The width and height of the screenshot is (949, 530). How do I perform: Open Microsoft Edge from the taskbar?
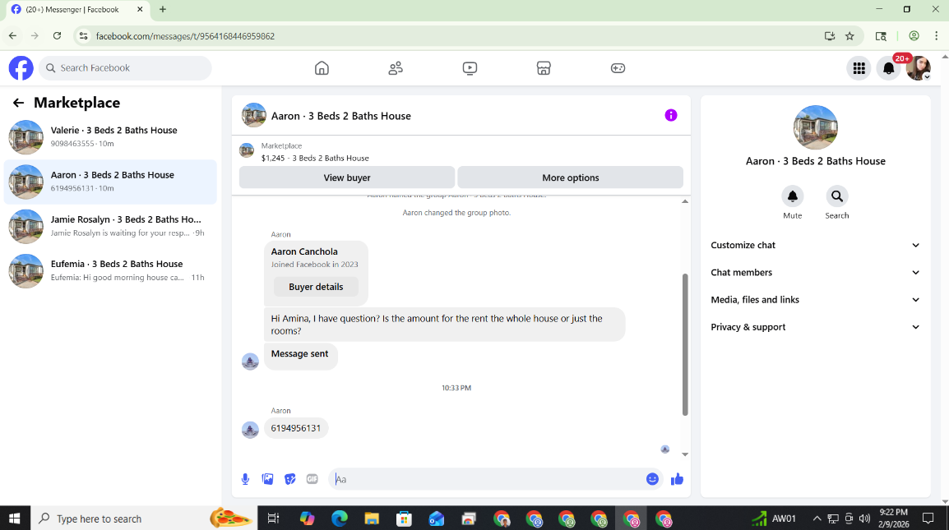pyautogui.click(x=340, y=518)
